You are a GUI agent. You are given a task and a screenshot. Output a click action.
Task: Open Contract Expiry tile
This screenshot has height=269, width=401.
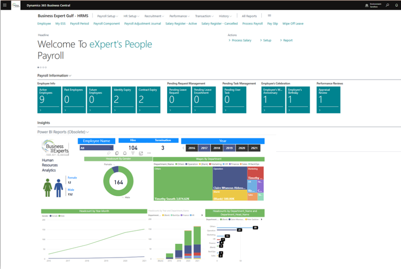point(148,100)
